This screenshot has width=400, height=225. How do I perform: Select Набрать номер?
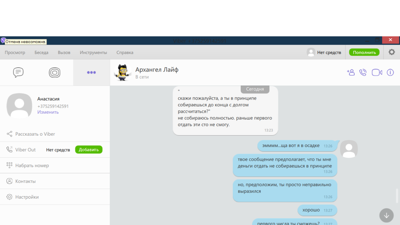(32, 165)
